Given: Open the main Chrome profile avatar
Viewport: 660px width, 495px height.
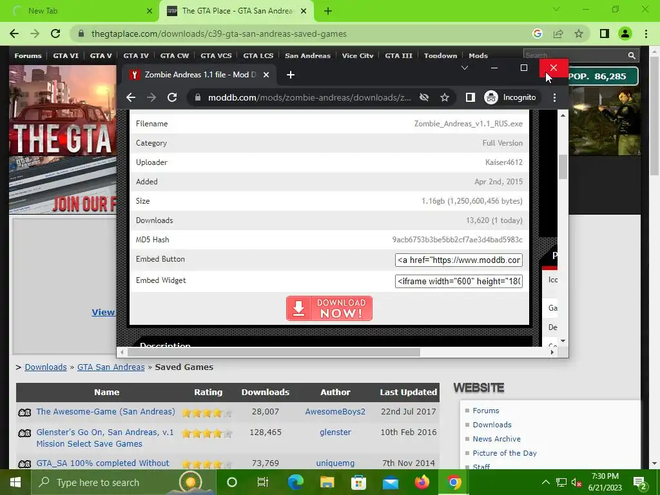Looking at the screenshot, I should pyautogui.click(x=625, y=34).
